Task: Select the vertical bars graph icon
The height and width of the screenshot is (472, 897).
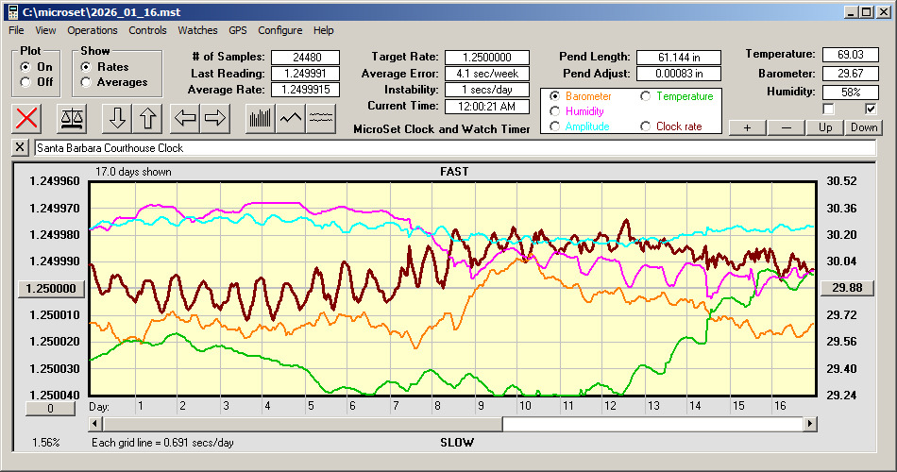Action: pyautogui.click(x=261, y=118)
